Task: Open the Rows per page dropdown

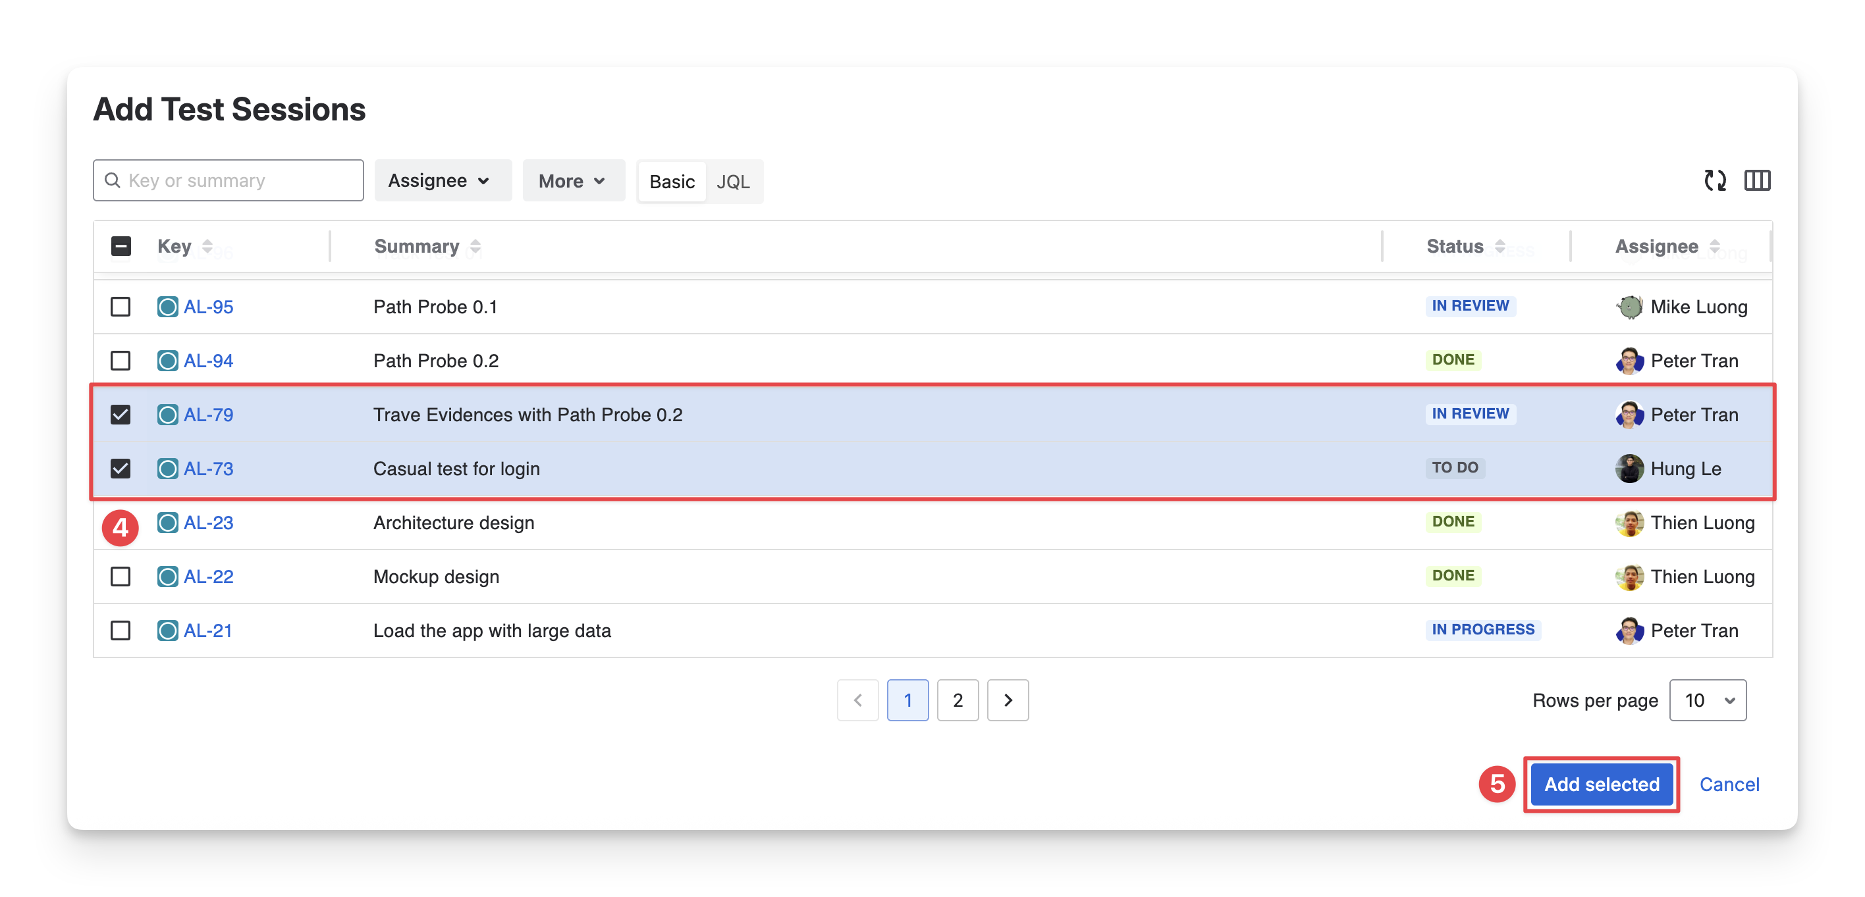Action: [1707, 700]
